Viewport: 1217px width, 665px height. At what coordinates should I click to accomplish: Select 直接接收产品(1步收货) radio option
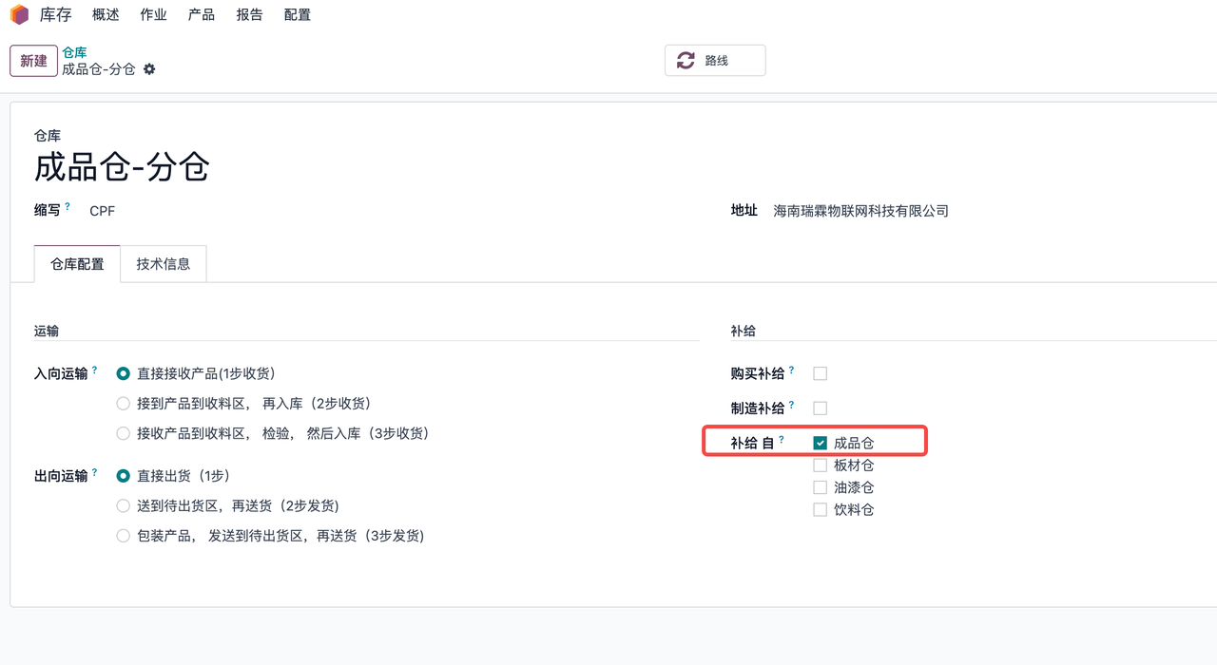(123, 374)
